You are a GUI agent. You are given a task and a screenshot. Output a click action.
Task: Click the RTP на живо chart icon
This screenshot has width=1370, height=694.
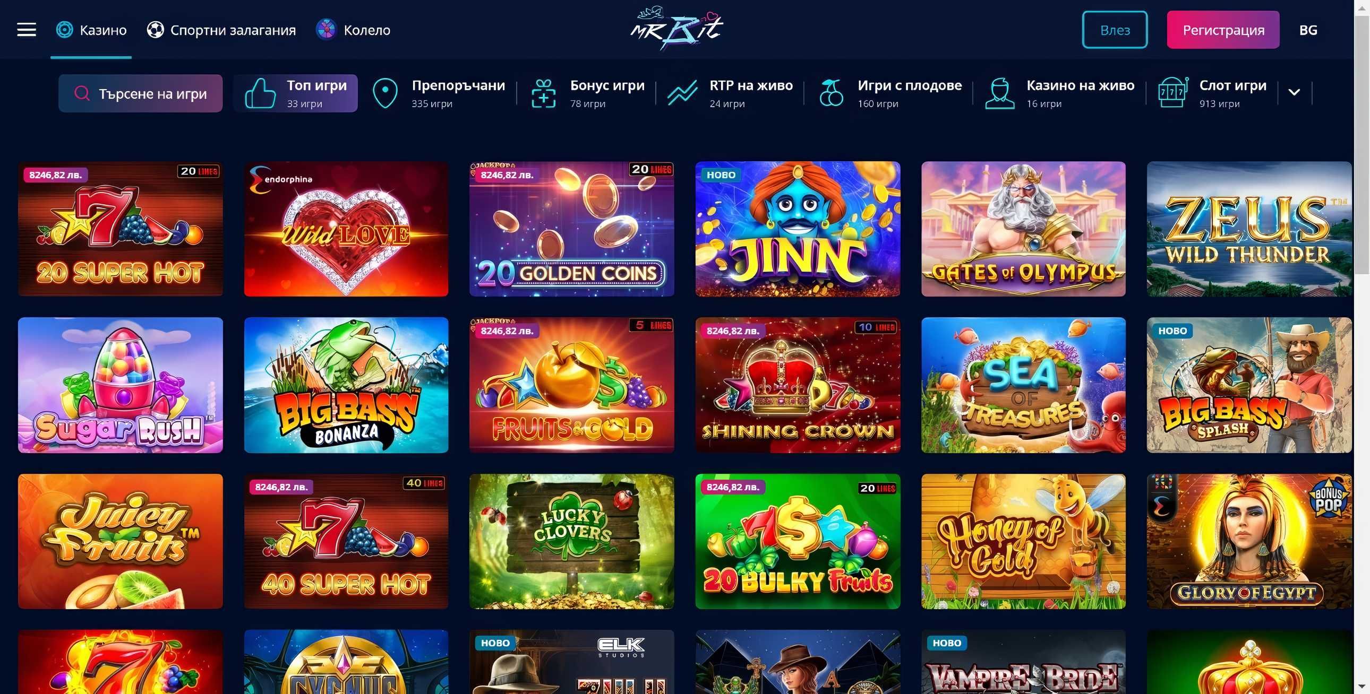(682, 93)
